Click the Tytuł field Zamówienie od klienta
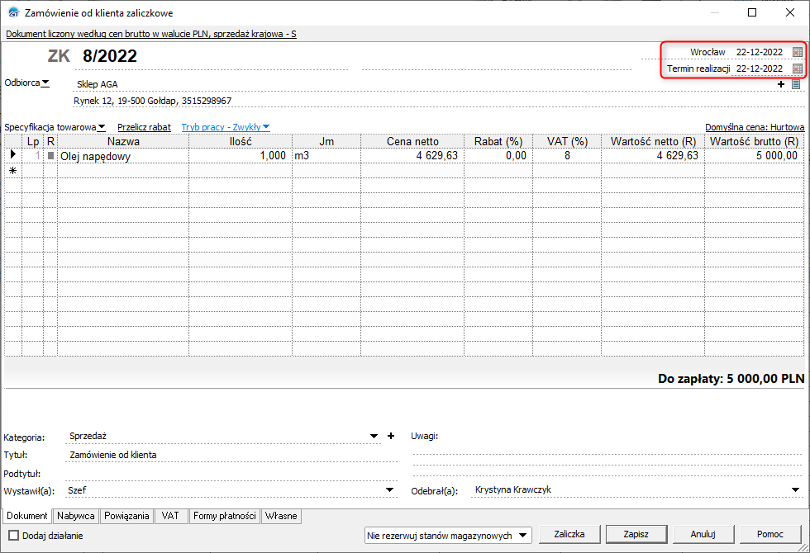 (231, 455)
